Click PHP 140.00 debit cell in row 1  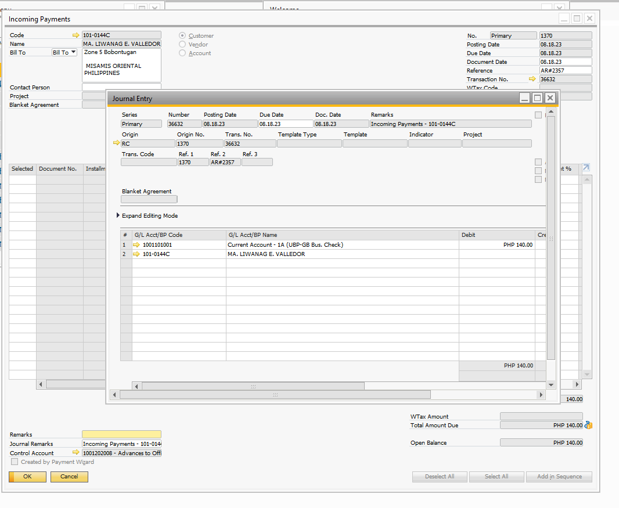pos(497,245)
